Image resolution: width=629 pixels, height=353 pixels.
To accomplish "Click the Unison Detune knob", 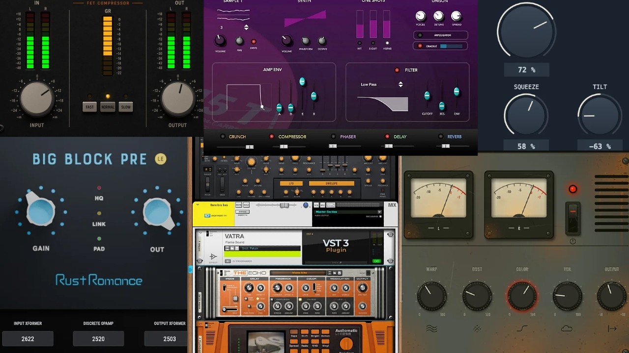I will tap(438, 16).
